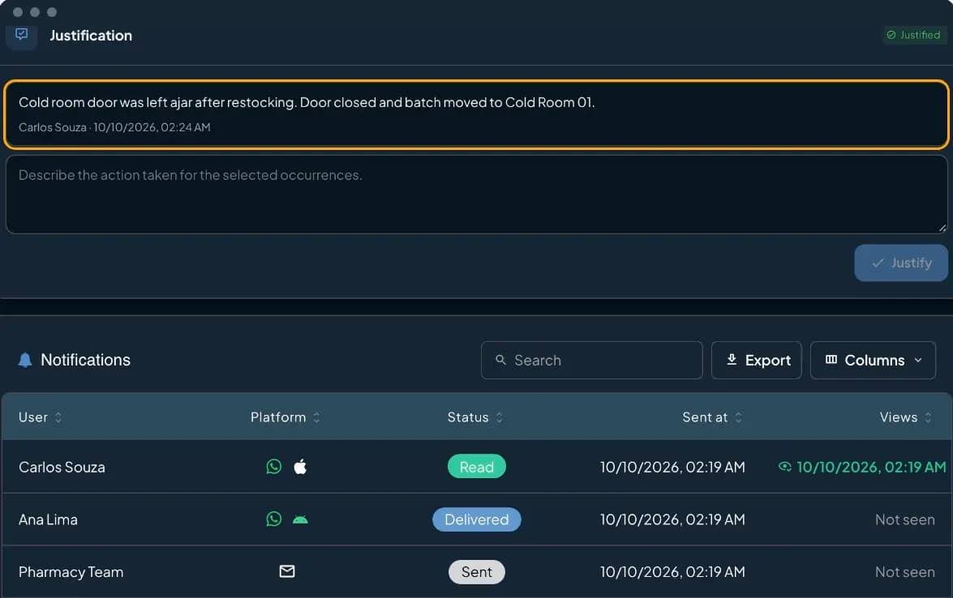Select the cold room door justification entry
Viewport: 953px width, 598px height.
477,114
